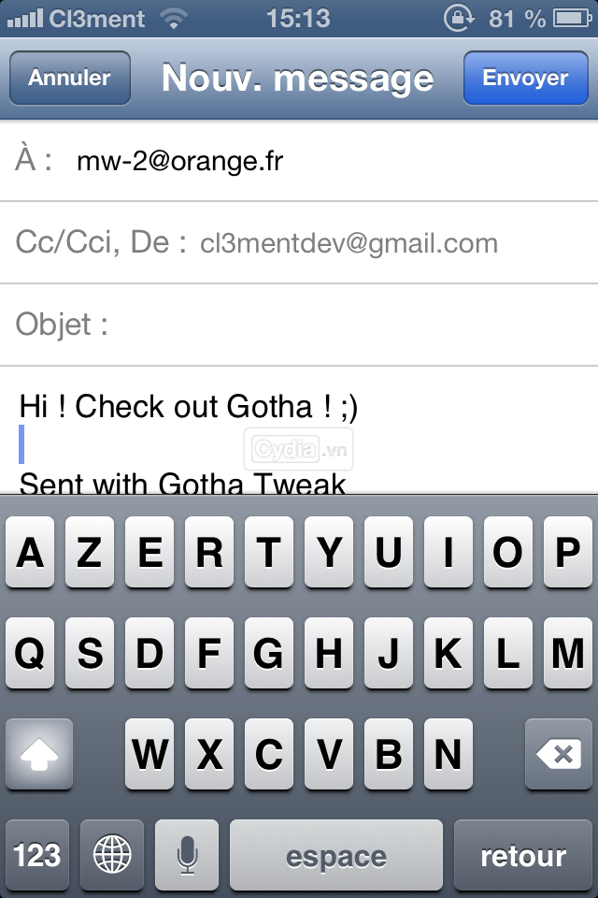Image resolution: width=598 pixels, height=898 pixels.
Task: Expand the Cc/Cci, De field
Action: pyautogui.click(x=299, y=243)
